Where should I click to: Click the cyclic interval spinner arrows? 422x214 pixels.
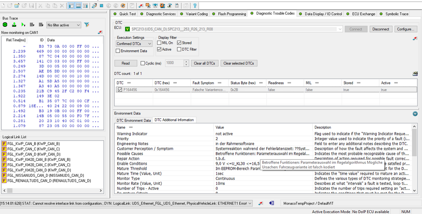pyautogui.click(x=186, y=63)
